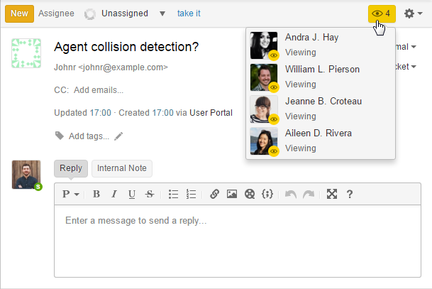Apply italic formatting in reply toolbar
Screen dimensions: 432x289
click(113, 194)
